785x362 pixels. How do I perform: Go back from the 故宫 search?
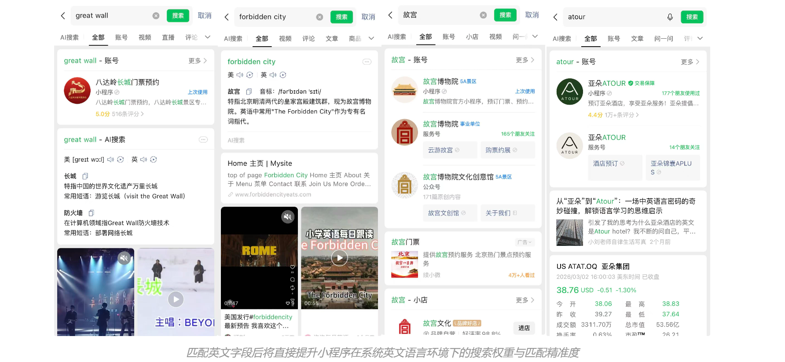point(390,15)
